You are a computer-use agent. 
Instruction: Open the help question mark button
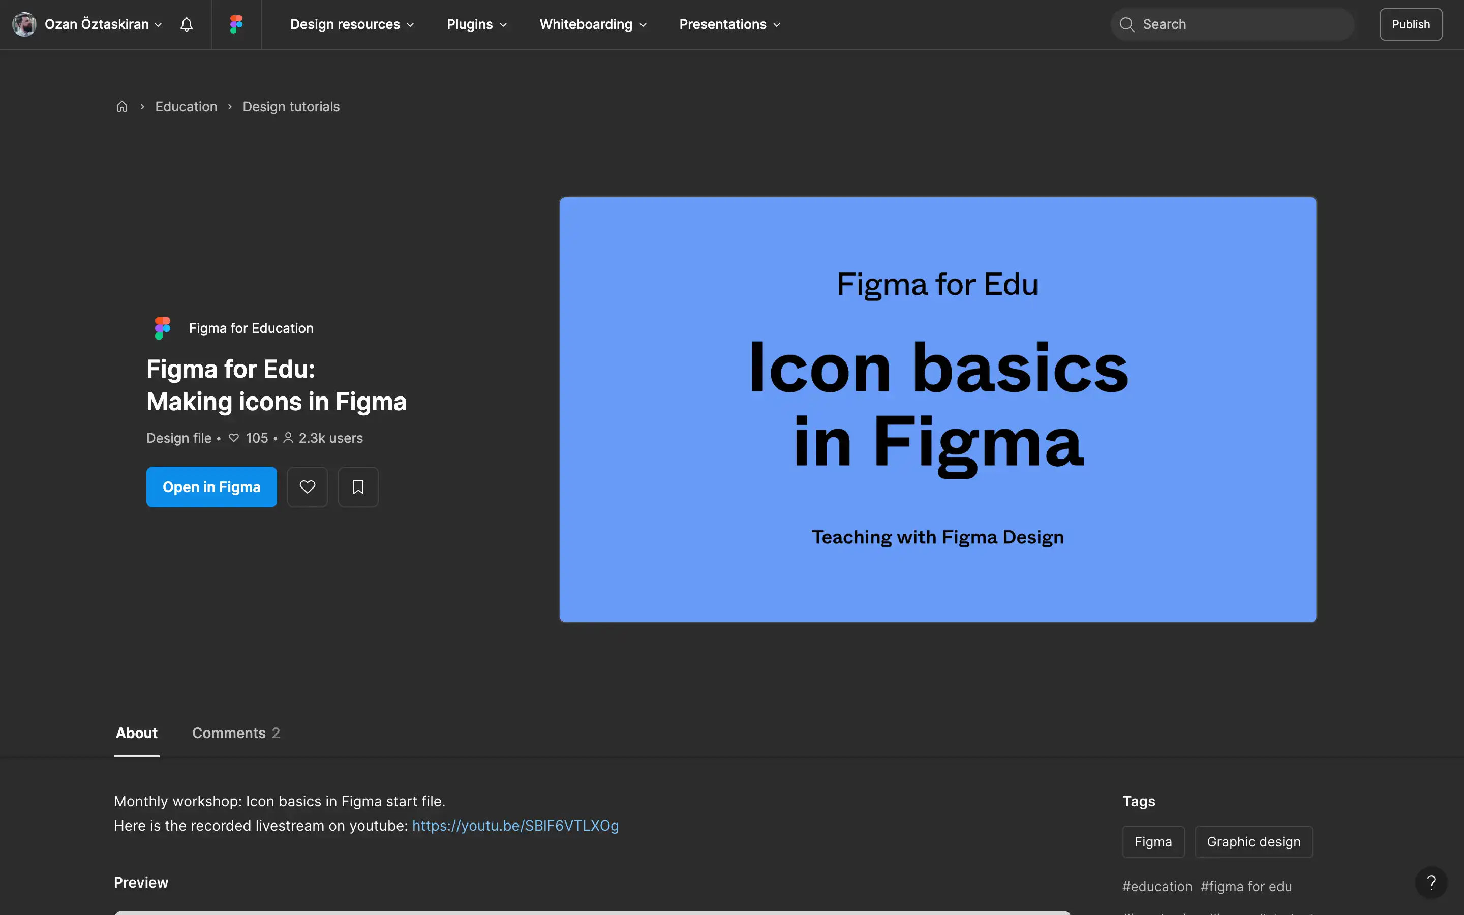[1431, 882]
